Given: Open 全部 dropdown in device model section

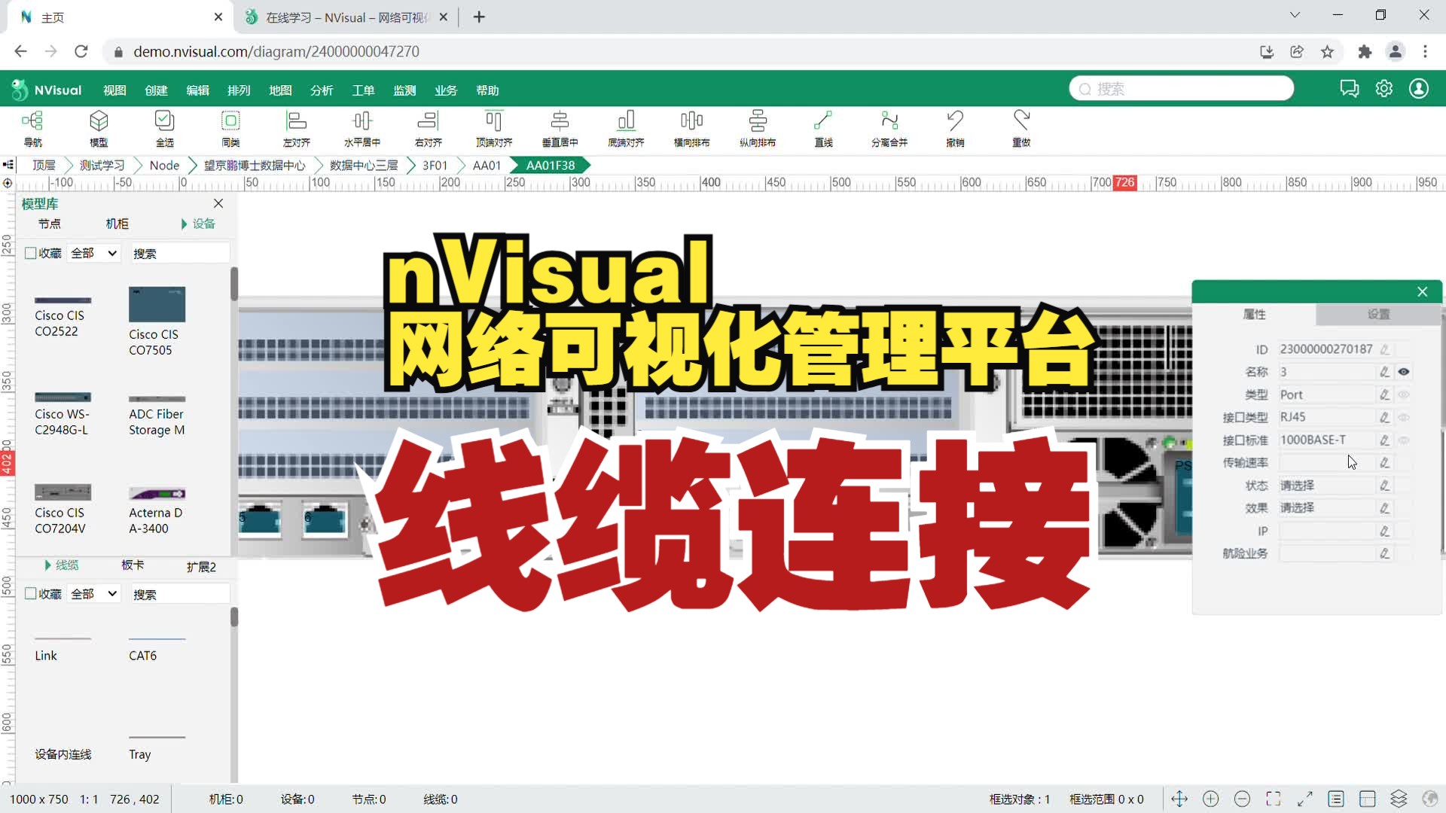Looking at the screenshot, I should [94, 253].
